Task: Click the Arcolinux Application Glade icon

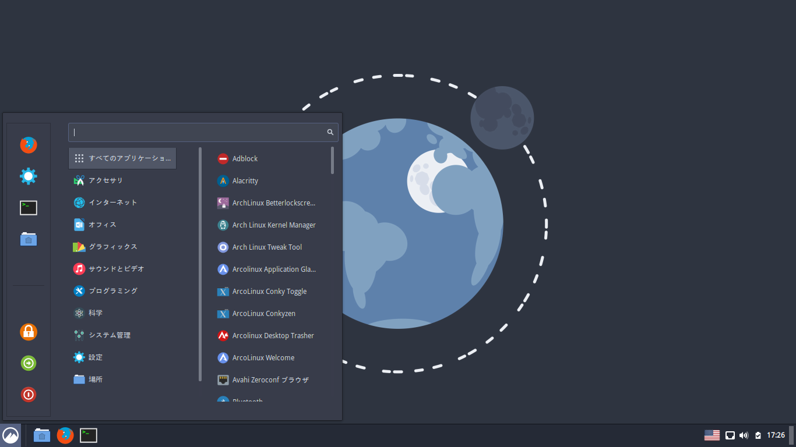Action: pyautogui.click(x=223, y=269)
